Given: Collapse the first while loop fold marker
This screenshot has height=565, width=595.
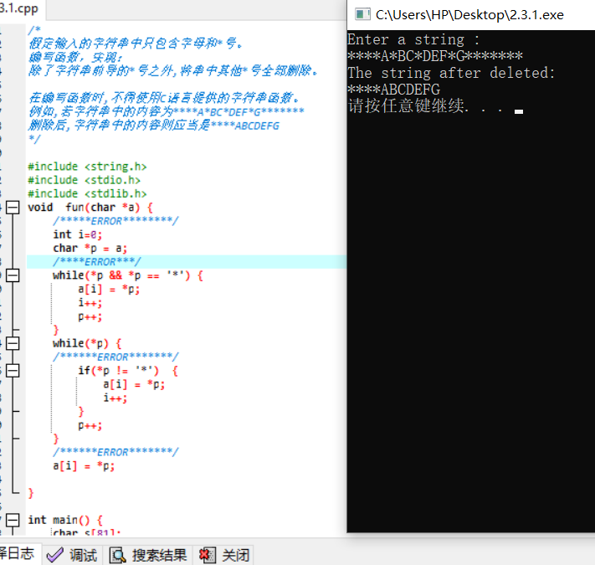Looking at the screenshot, I should coord(13,275).
